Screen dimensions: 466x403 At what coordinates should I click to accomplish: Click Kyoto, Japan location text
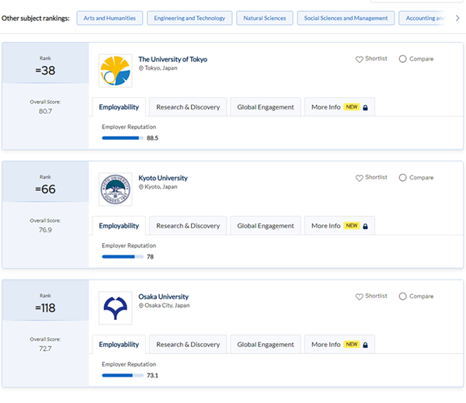point(161,187)
